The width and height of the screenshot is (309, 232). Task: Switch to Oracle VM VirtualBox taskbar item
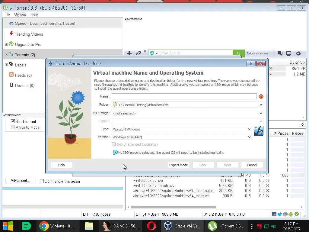(x=183, y=226)
